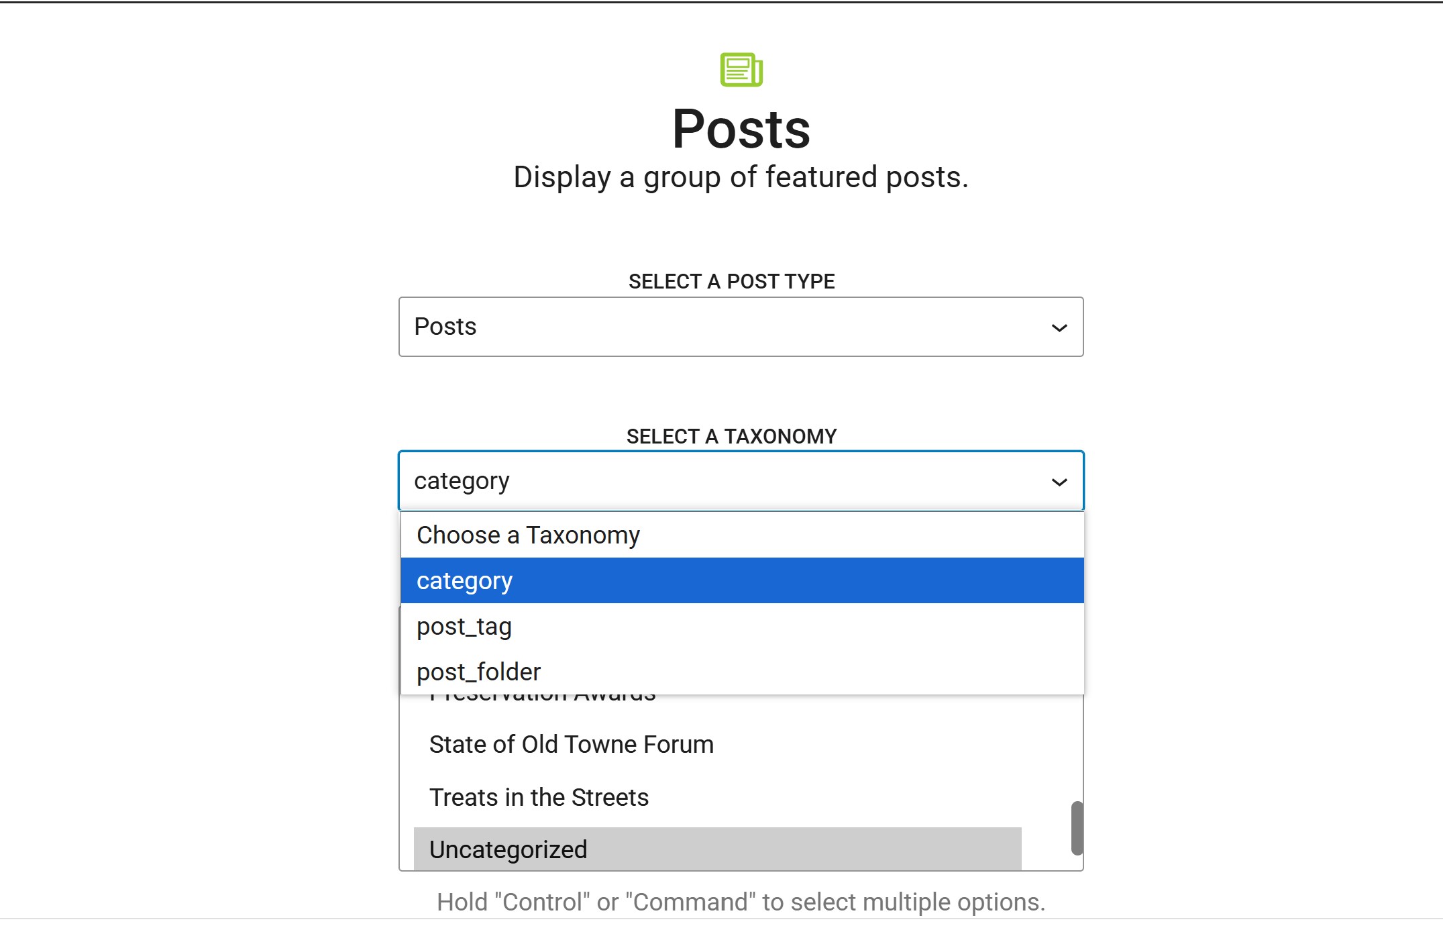
Task: Click the green Posts block icon
Action: click(741, 70)
